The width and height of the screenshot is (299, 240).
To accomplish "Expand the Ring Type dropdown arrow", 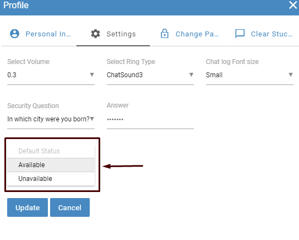I will click(191, 74).
